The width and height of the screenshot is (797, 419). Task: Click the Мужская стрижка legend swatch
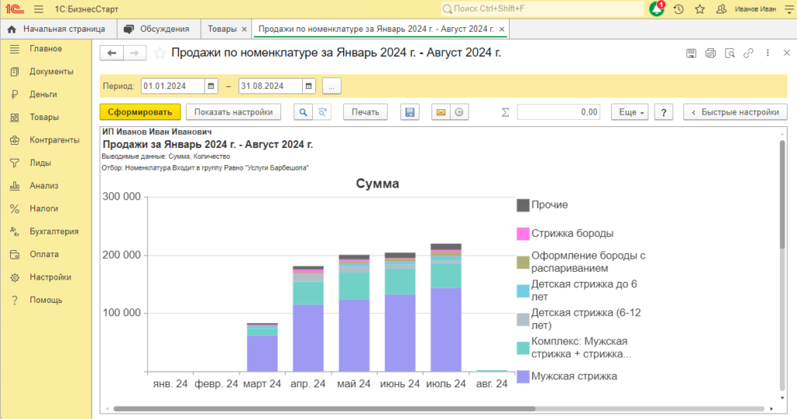point(523,377)
